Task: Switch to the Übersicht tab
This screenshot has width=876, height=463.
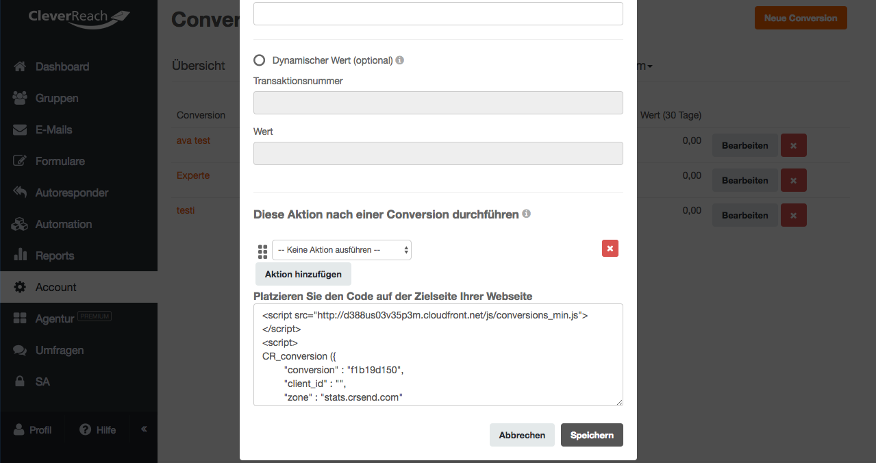Action: (199, 66)
